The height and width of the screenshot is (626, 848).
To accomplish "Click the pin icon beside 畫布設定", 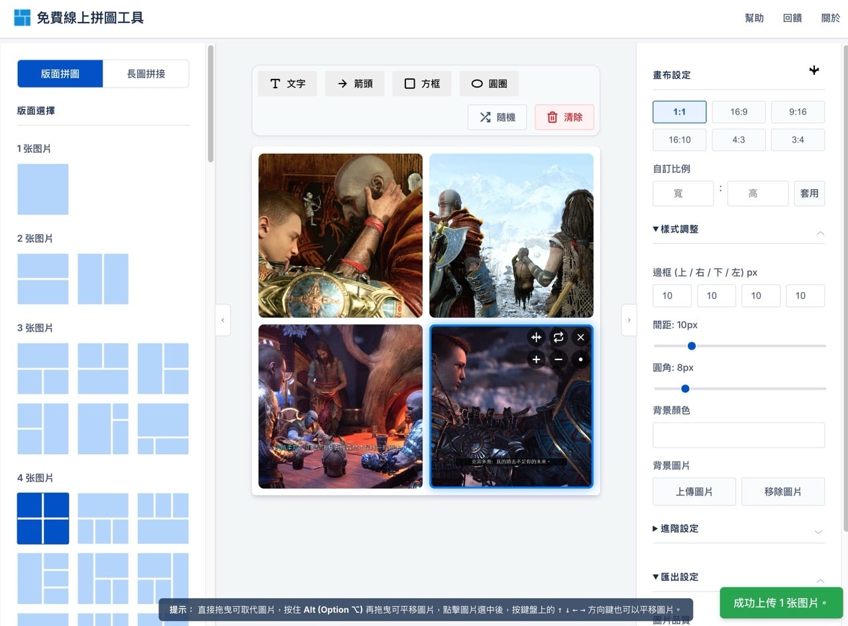I will click(815, 70).
